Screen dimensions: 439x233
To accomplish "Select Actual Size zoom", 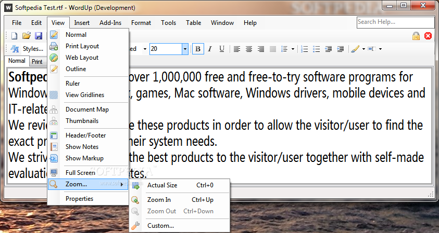I will [x=180, y=186].
